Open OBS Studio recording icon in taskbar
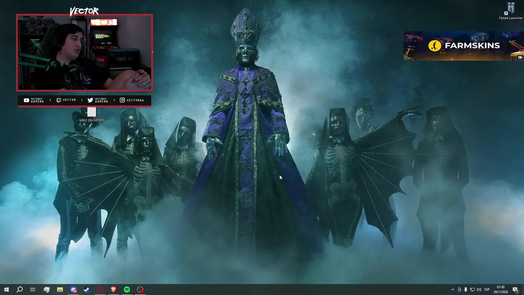The width and height of the screenshot is (524, 295). pyautogui.click(x=140, y=290)
